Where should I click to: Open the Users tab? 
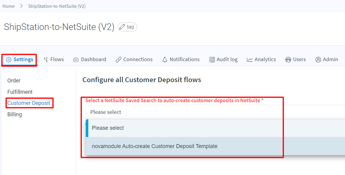[296, 60]
